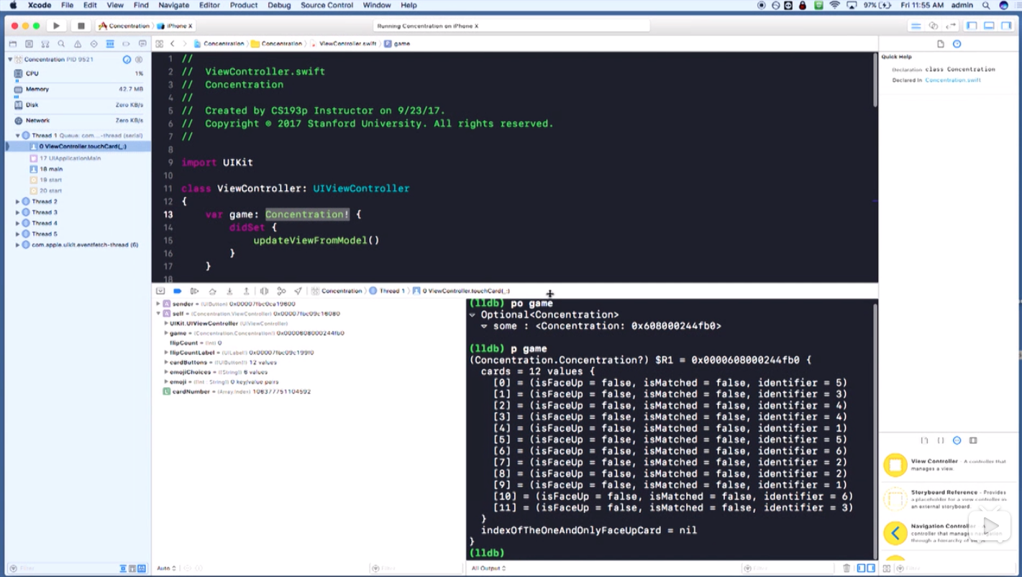Click the Stop button in toolbar
Viewport: 1022px width, 577px height.
(81, 26)
